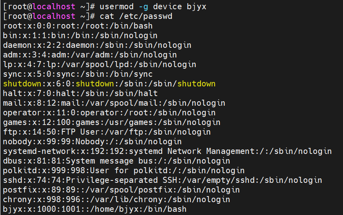Click the sync:x:5:0 entry line
The image size is (343, 215).
tap(77, 74)
